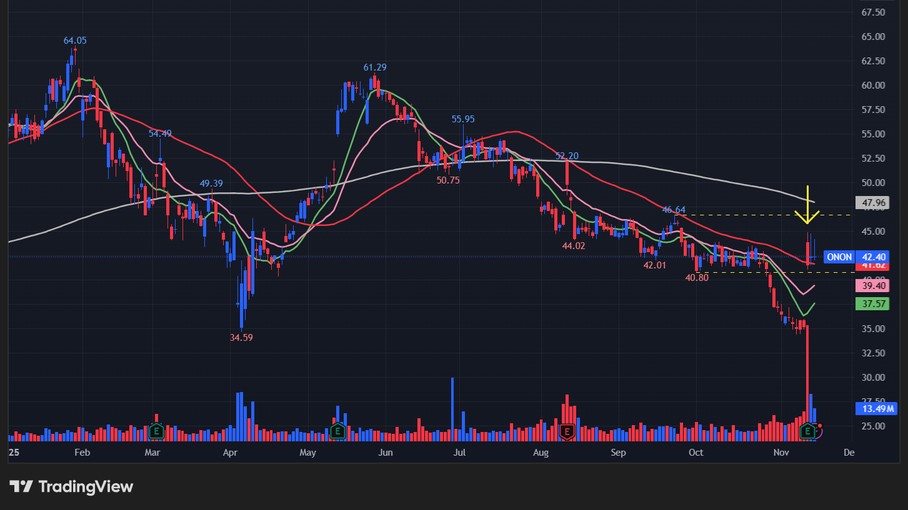Image resolution: width=908 pixels, height=510 pixels.
Task: Select the yellow down arrow drawing
Action: (x=807, y=206)
